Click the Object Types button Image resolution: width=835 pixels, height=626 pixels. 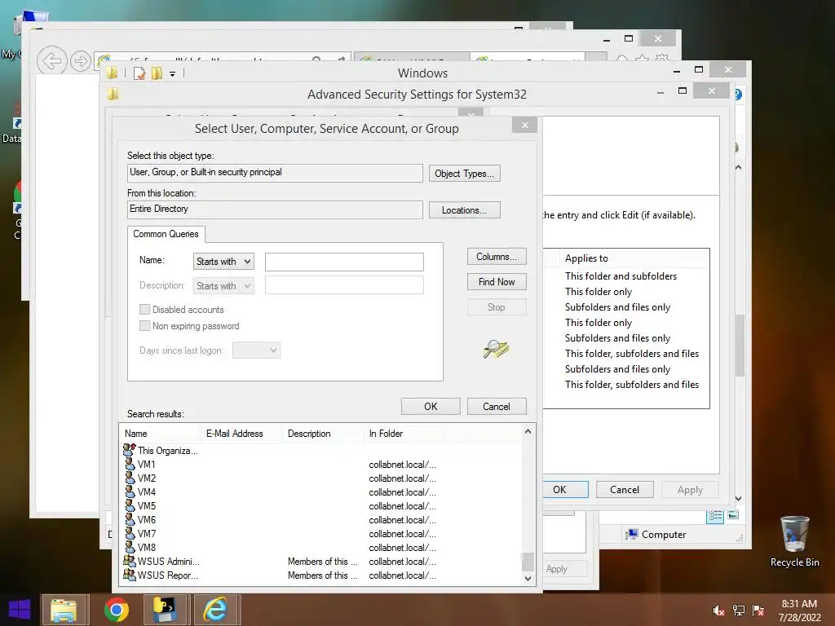tap(464, 174)
